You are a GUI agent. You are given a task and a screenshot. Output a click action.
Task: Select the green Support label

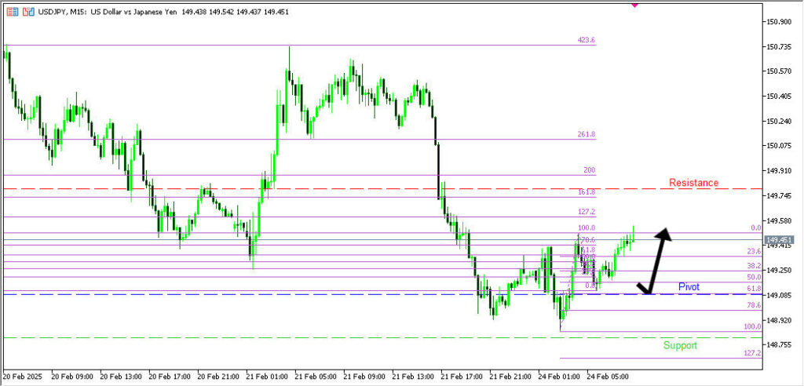click(679, 345)
